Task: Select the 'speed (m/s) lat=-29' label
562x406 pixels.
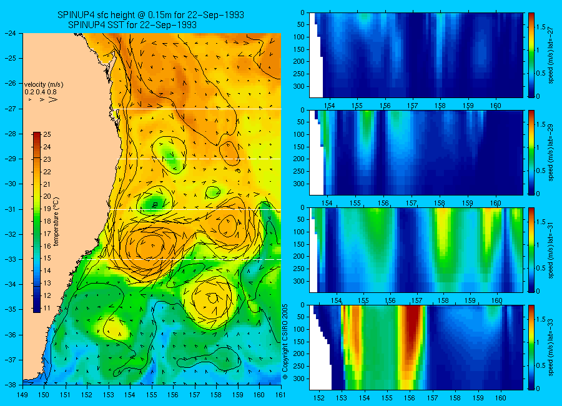Action: (551, 153)
